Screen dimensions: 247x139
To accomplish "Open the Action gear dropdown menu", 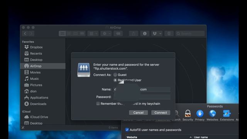I will click(106, 34).
